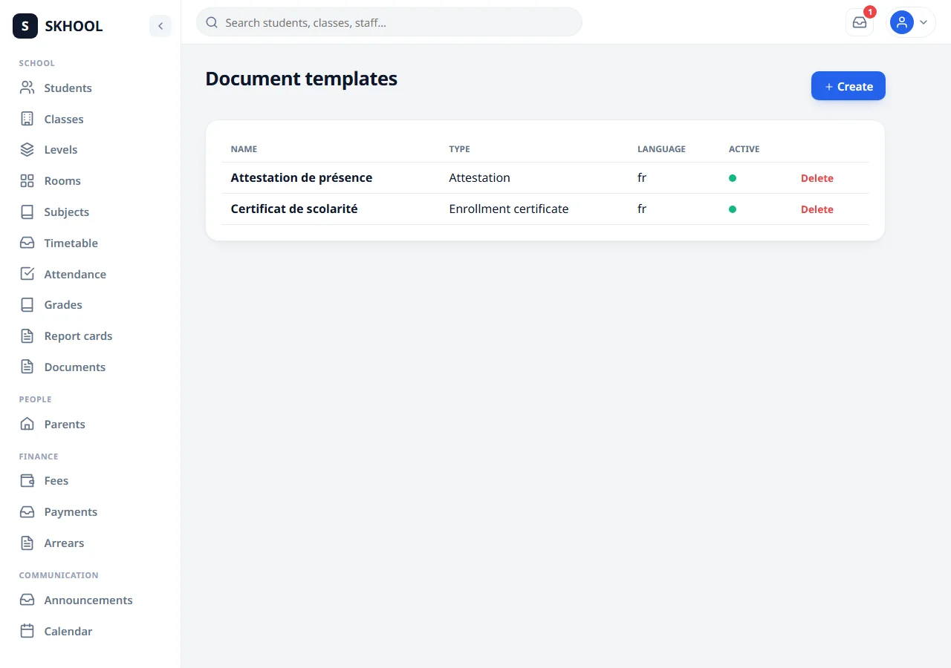Click the Payments tray icon
951x668 pixels.
(x=27, y=511)
